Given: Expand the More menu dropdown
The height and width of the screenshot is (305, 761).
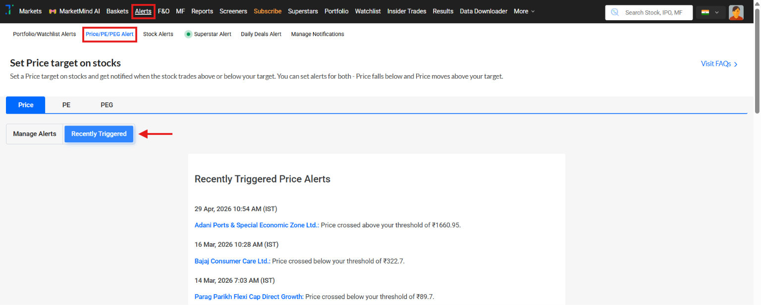Looking at the screenshot, I should 524,11.
